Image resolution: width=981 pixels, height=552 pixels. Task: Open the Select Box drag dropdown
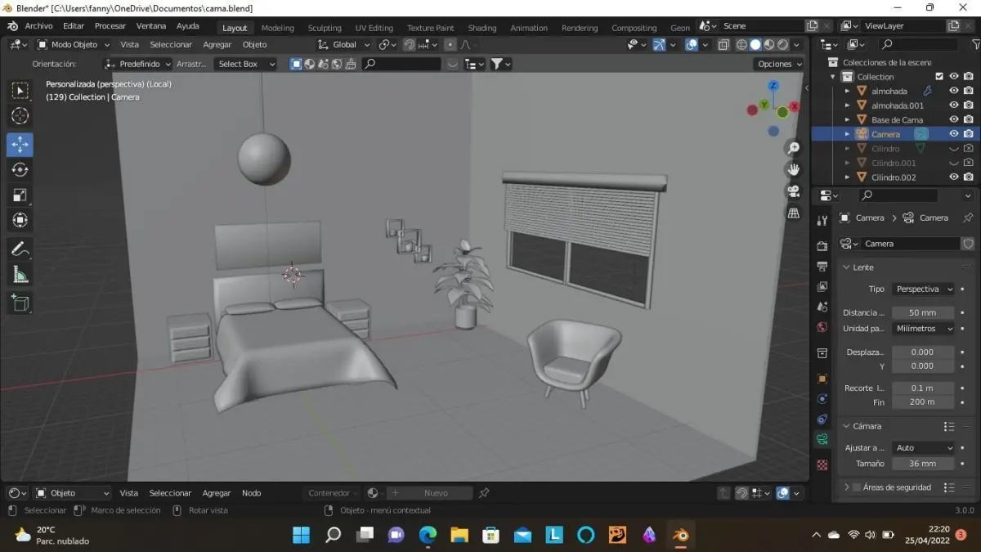click(245, 64)
